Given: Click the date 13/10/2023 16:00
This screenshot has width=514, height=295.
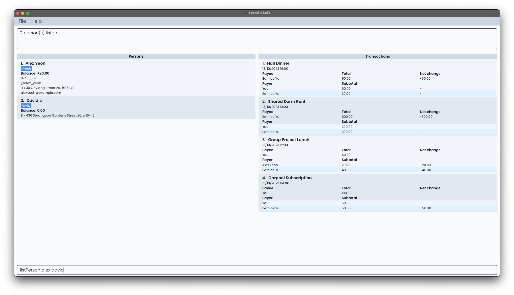Looking at the screenshot, I should (275, 69).
